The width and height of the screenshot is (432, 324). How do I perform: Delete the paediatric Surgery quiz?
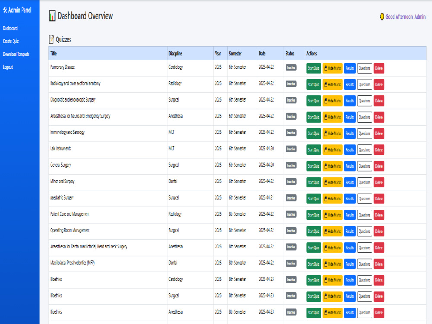pyautogui.click(x=379, y=199)
